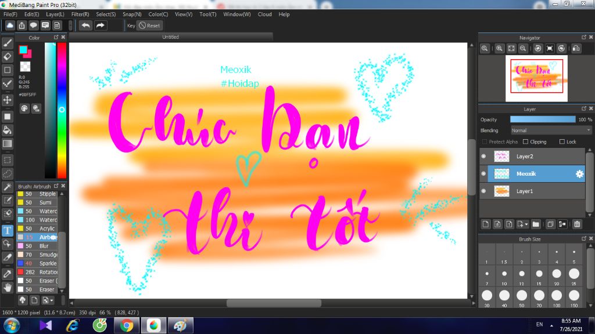The image size is (595, 334).
Task: Choose the Sparkle brush
Action: point(37,263)
